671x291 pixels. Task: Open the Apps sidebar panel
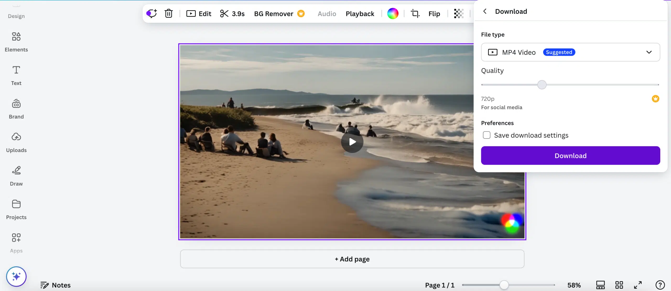16,243
